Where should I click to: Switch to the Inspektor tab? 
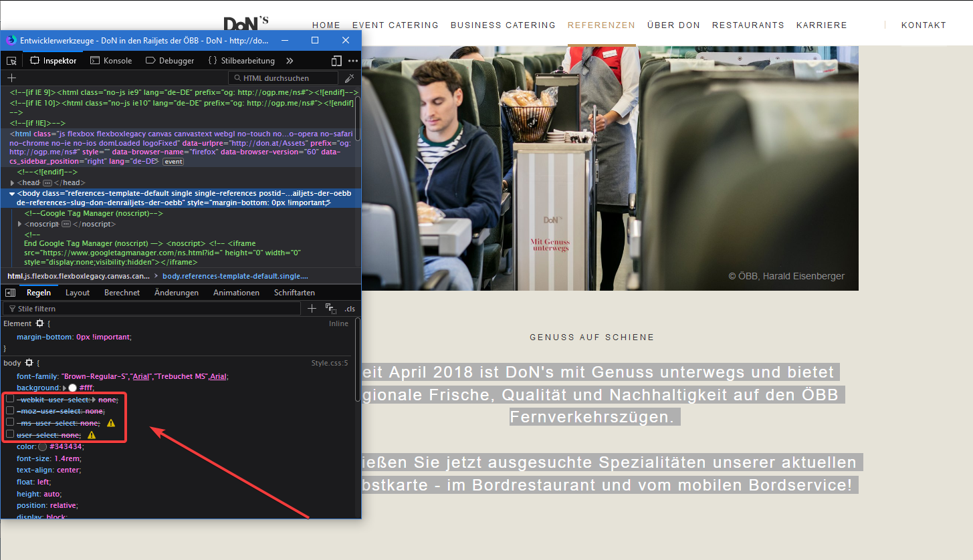(x=53, y=61)
